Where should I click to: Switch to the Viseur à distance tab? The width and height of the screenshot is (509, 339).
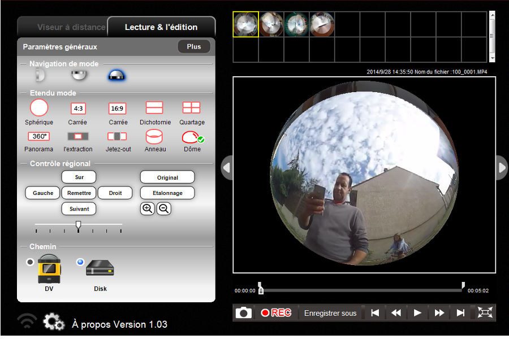pos(71,27)
